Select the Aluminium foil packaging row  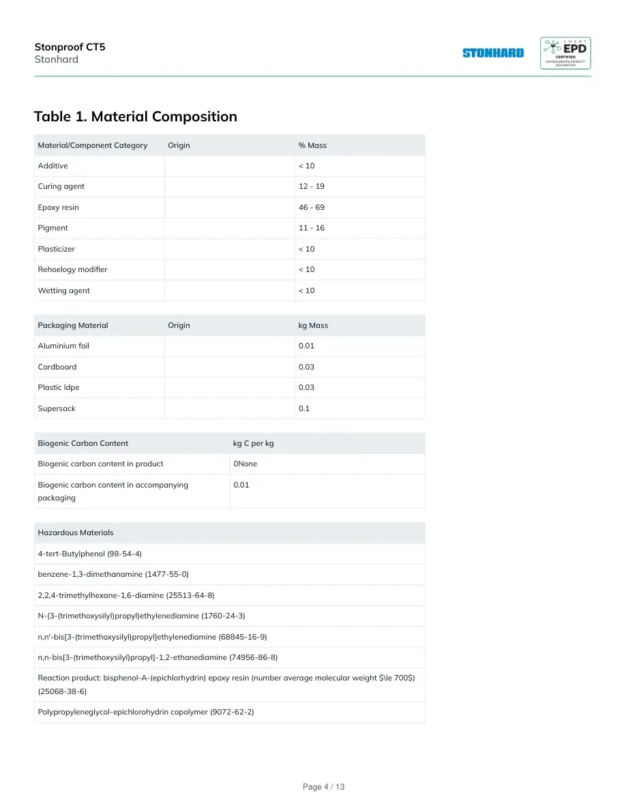point(229,346)
